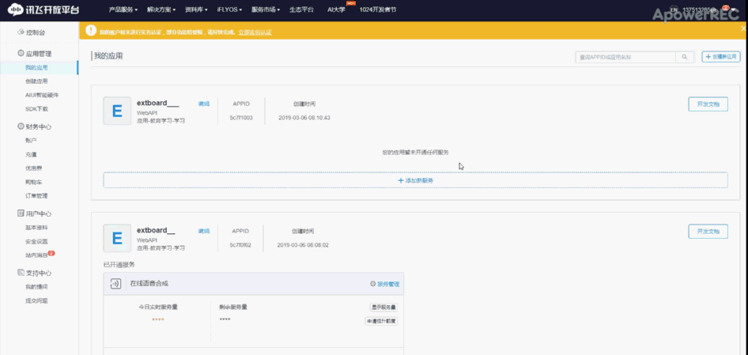Click the 用户中心 icon

coord(21,213)
